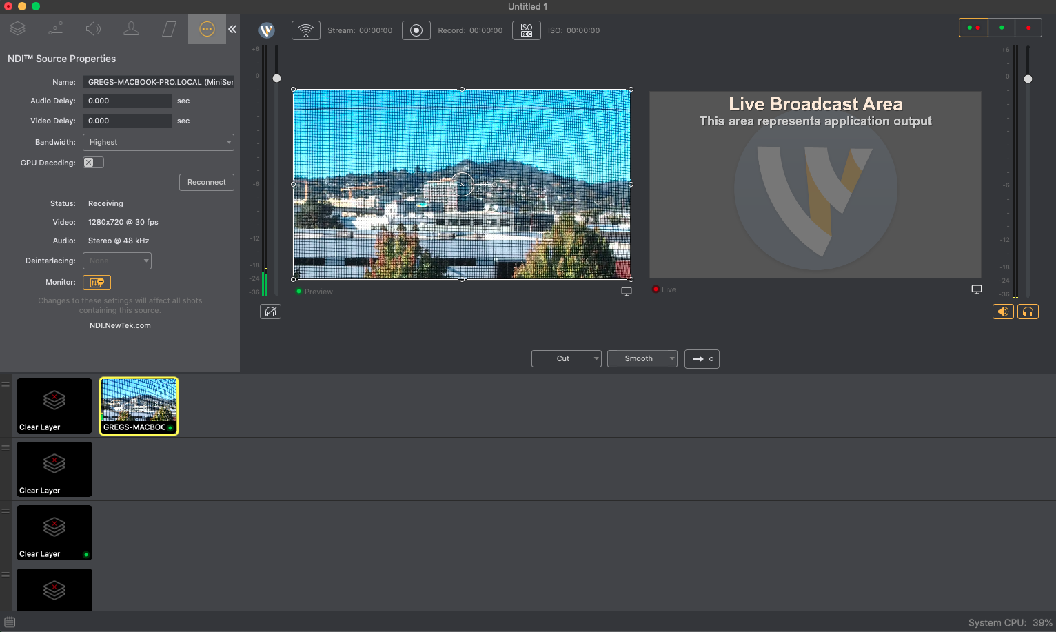
Task: Toggle the Monitor audio button in properties
Action: click(x=97, y=282)
